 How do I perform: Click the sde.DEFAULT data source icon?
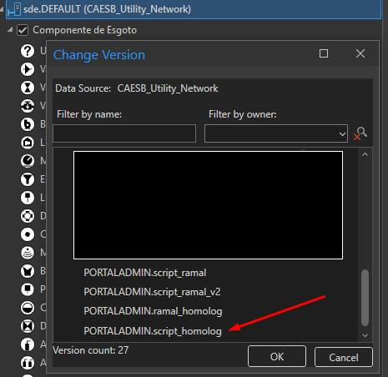coord(14,9)
